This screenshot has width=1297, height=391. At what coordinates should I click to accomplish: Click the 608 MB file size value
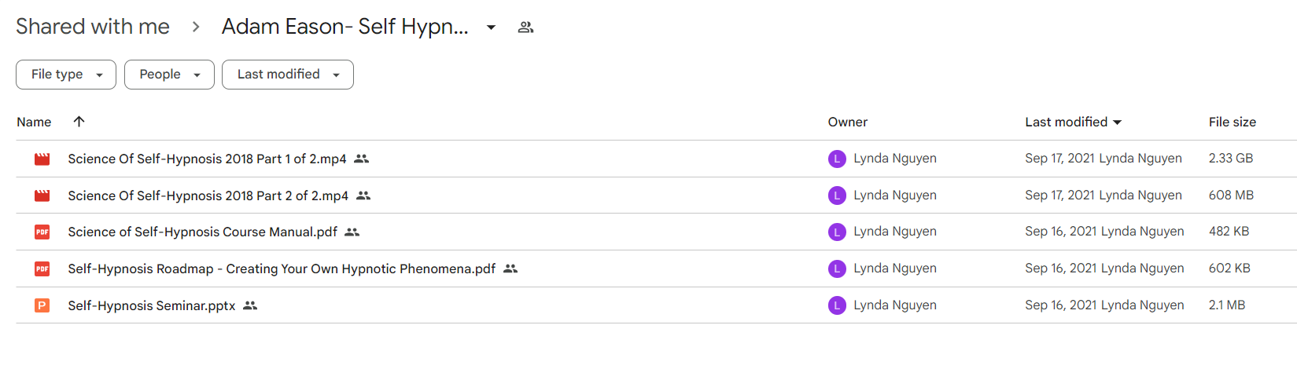(x=1232, y=195)
